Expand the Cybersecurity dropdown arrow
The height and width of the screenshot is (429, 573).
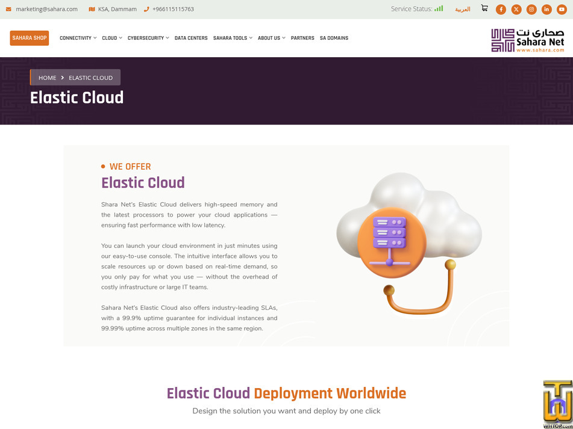coord(168,38)
